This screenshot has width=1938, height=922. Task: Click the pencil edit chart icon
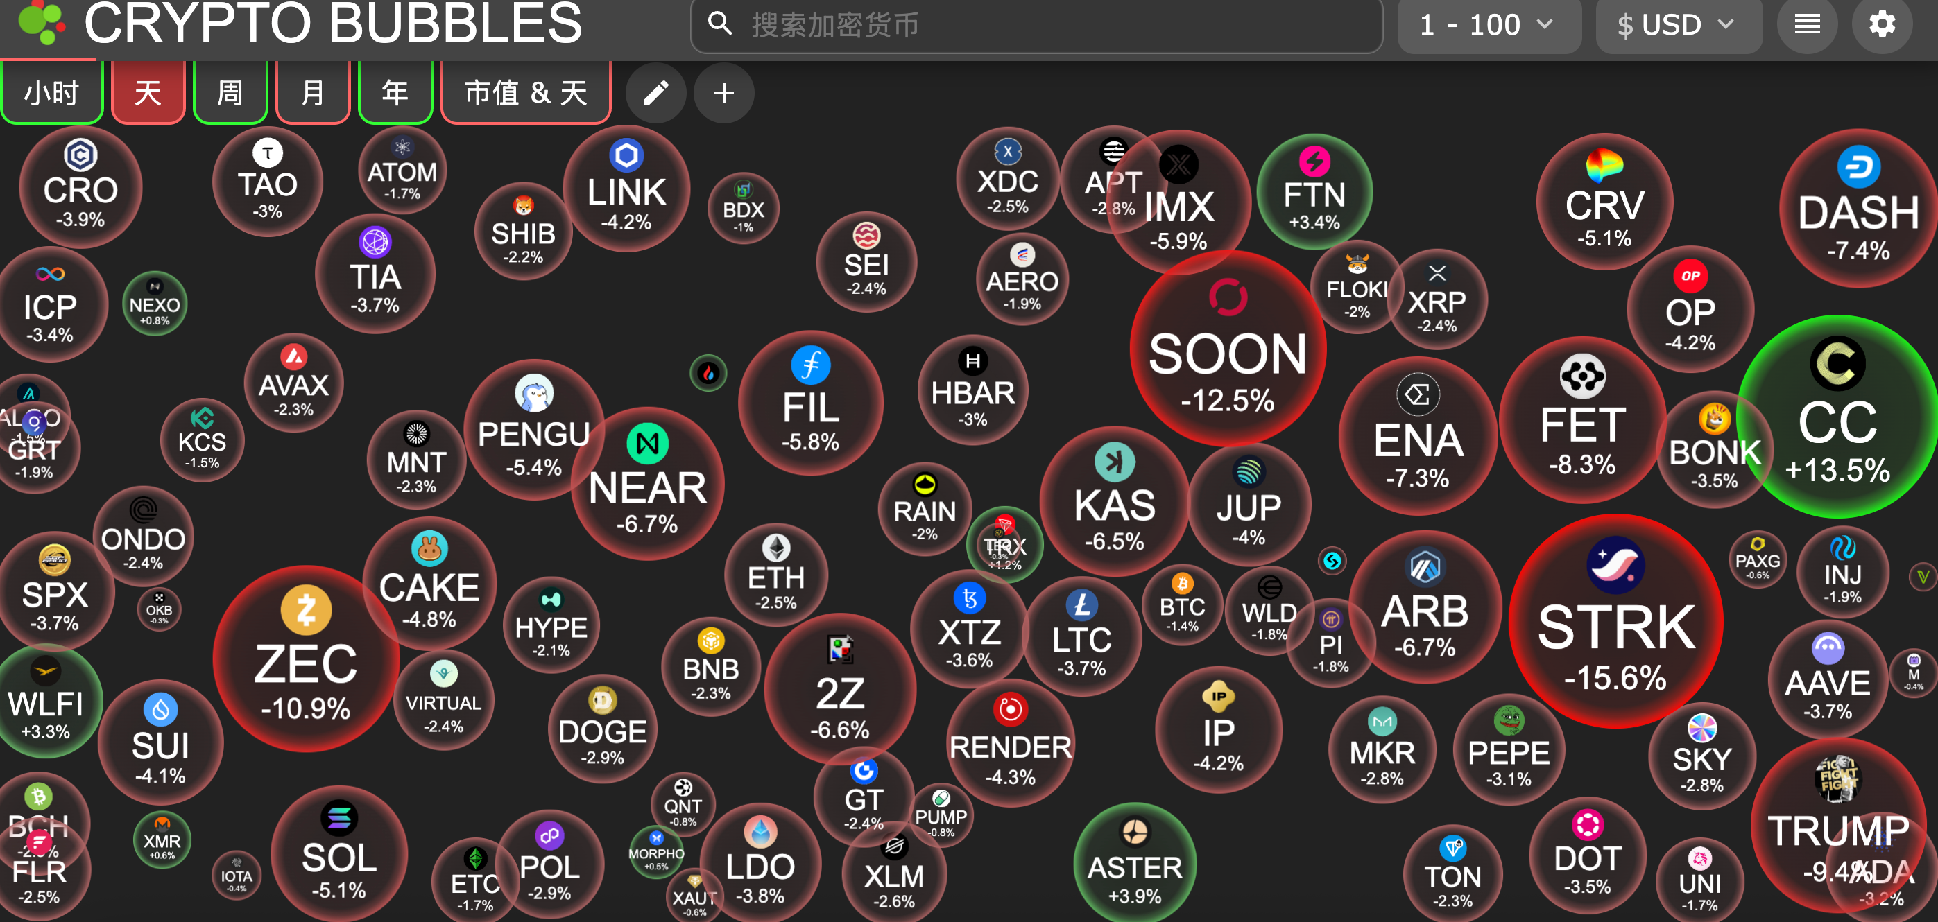click(655, 94)
